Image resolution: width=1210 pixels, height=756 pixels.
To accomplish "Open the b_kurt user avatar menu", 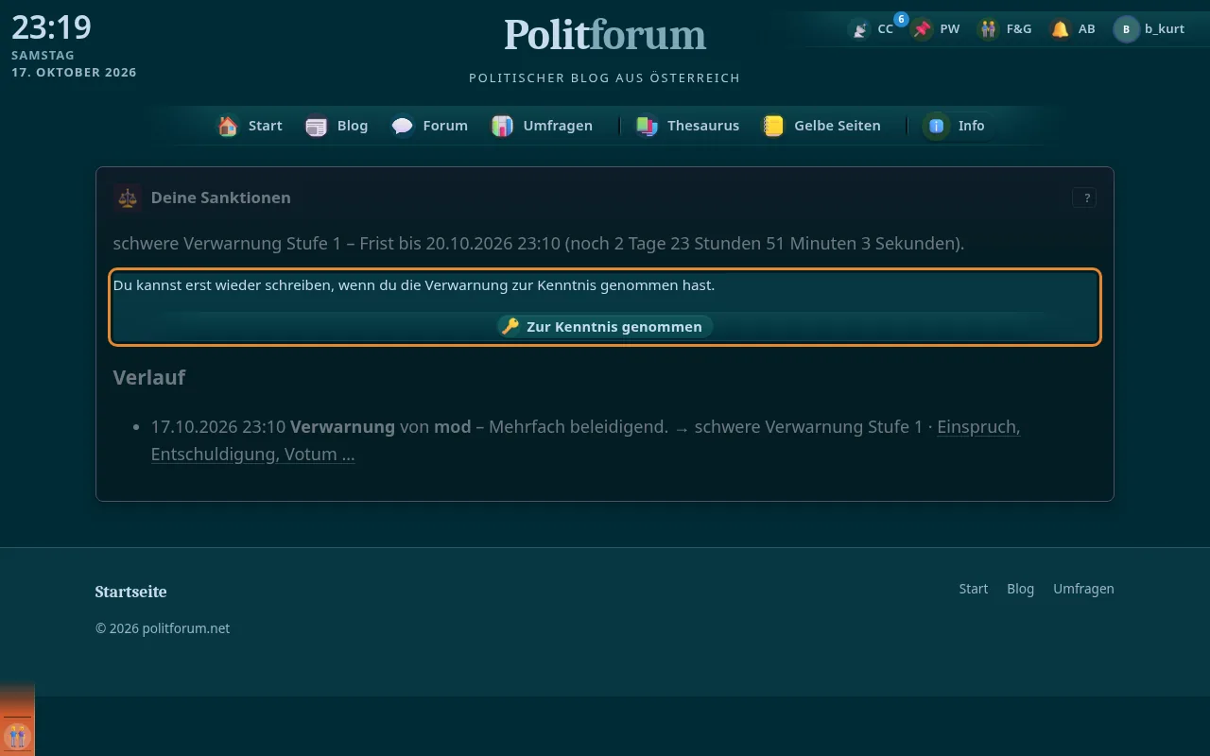I will coord(1126,29).
